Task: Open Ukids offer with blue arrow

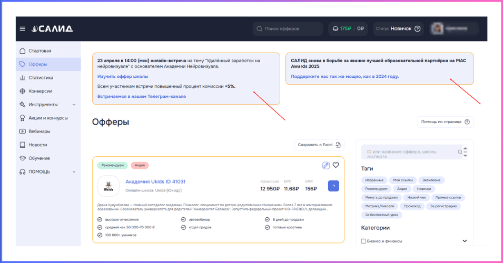Action: [x=333, y=186]
